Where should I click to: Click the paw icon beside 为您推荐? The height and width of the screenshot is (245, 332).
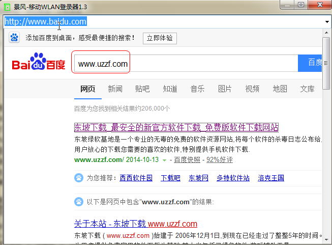79,178
